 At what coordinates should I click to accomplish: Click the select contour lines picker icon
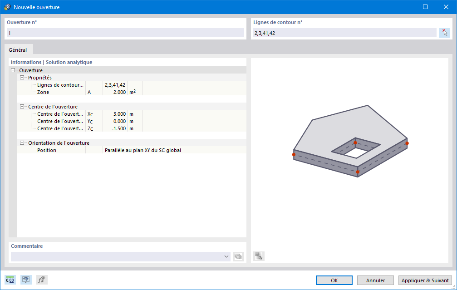point(444,33)
